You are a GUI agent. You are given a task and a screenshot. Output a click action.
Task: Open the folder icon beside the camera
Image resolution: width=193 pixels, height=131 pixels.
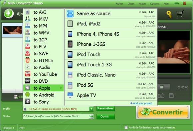[171, 95]
